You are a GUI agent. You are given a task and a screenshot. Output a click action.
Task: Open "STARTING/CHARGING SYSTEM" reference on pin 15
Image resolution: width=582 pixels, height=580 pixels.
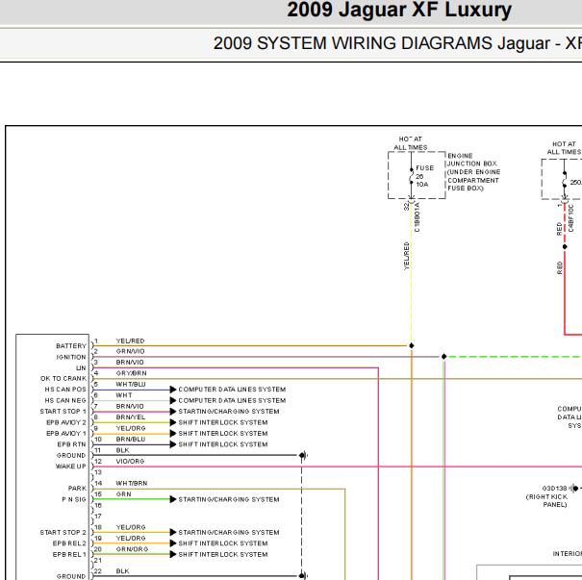pyautogui.click(x=229, y=499)
